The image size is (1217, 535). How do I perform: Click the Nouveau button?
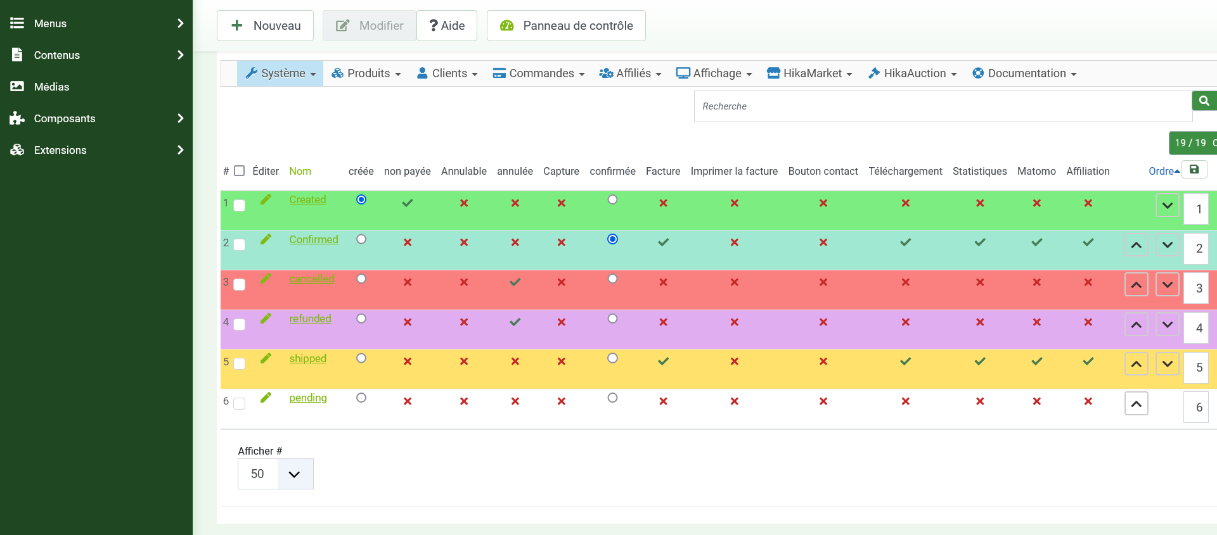pyautogui.click(x=265, y=25)
